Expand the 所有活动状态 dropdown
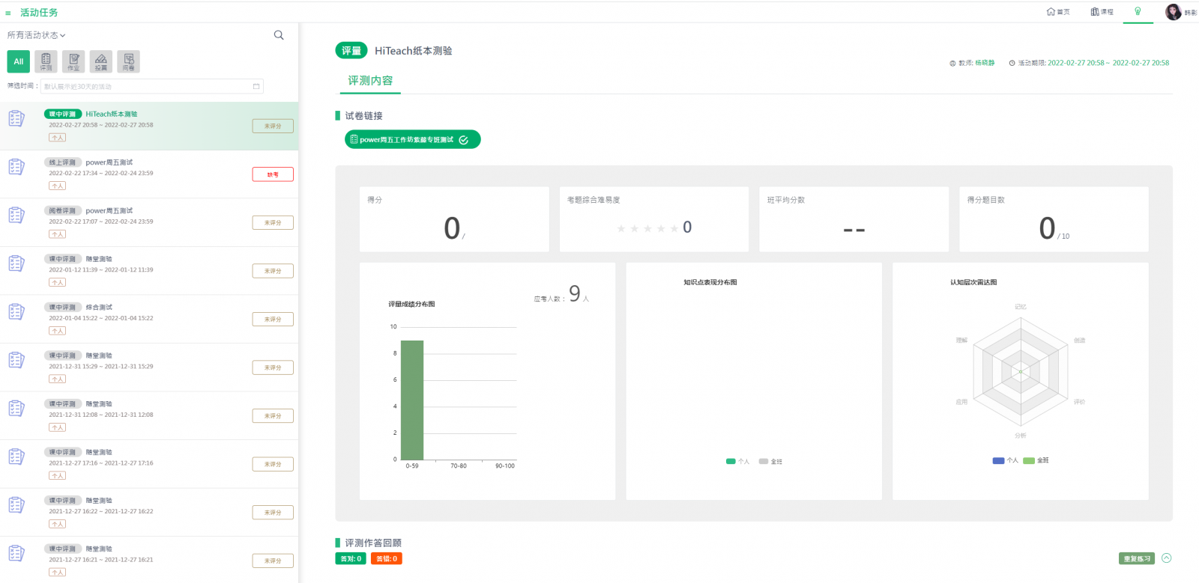 coord(37,35)
